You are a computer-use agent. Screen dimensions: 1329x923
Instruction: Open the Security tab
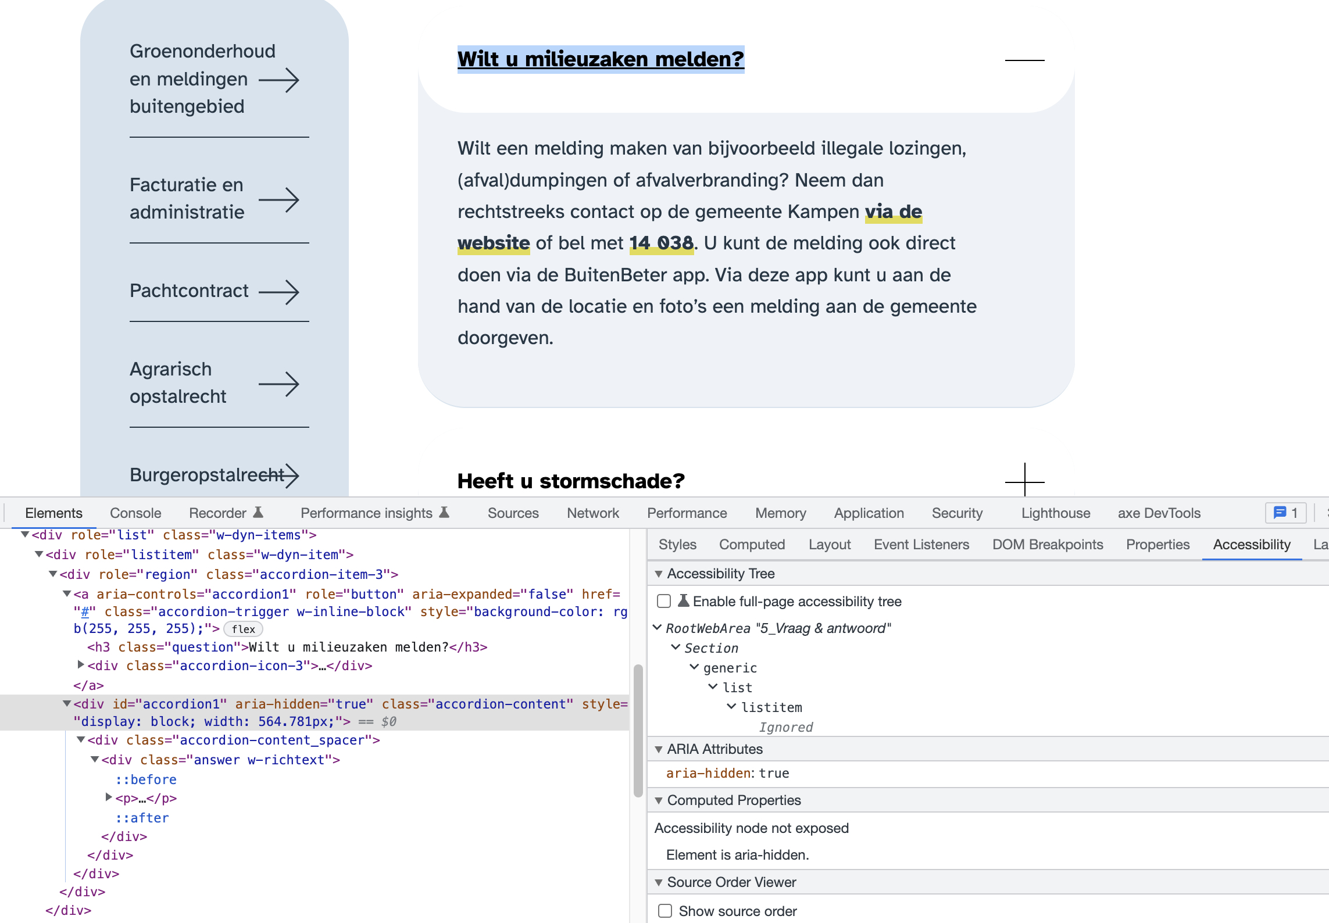[x=957, y=513]
